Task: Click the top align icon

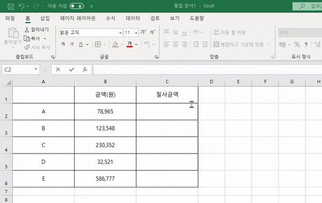Action: [x=166, y=32]
